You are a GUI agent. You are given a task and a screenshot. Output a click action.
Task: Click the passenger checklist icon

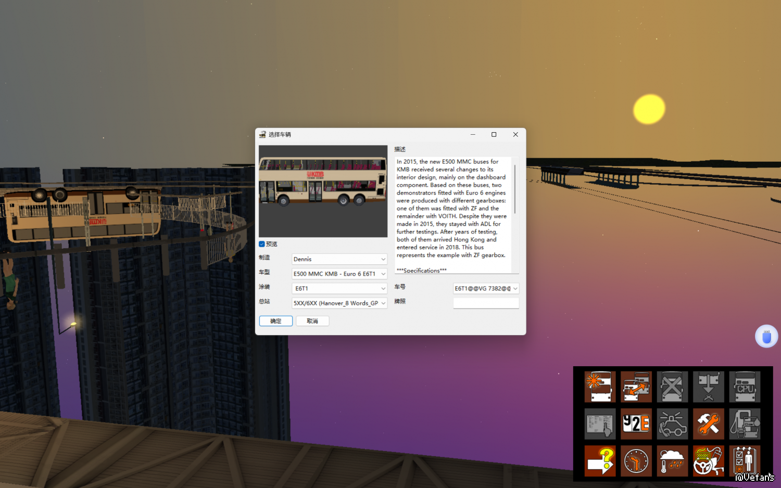point(745,461)
